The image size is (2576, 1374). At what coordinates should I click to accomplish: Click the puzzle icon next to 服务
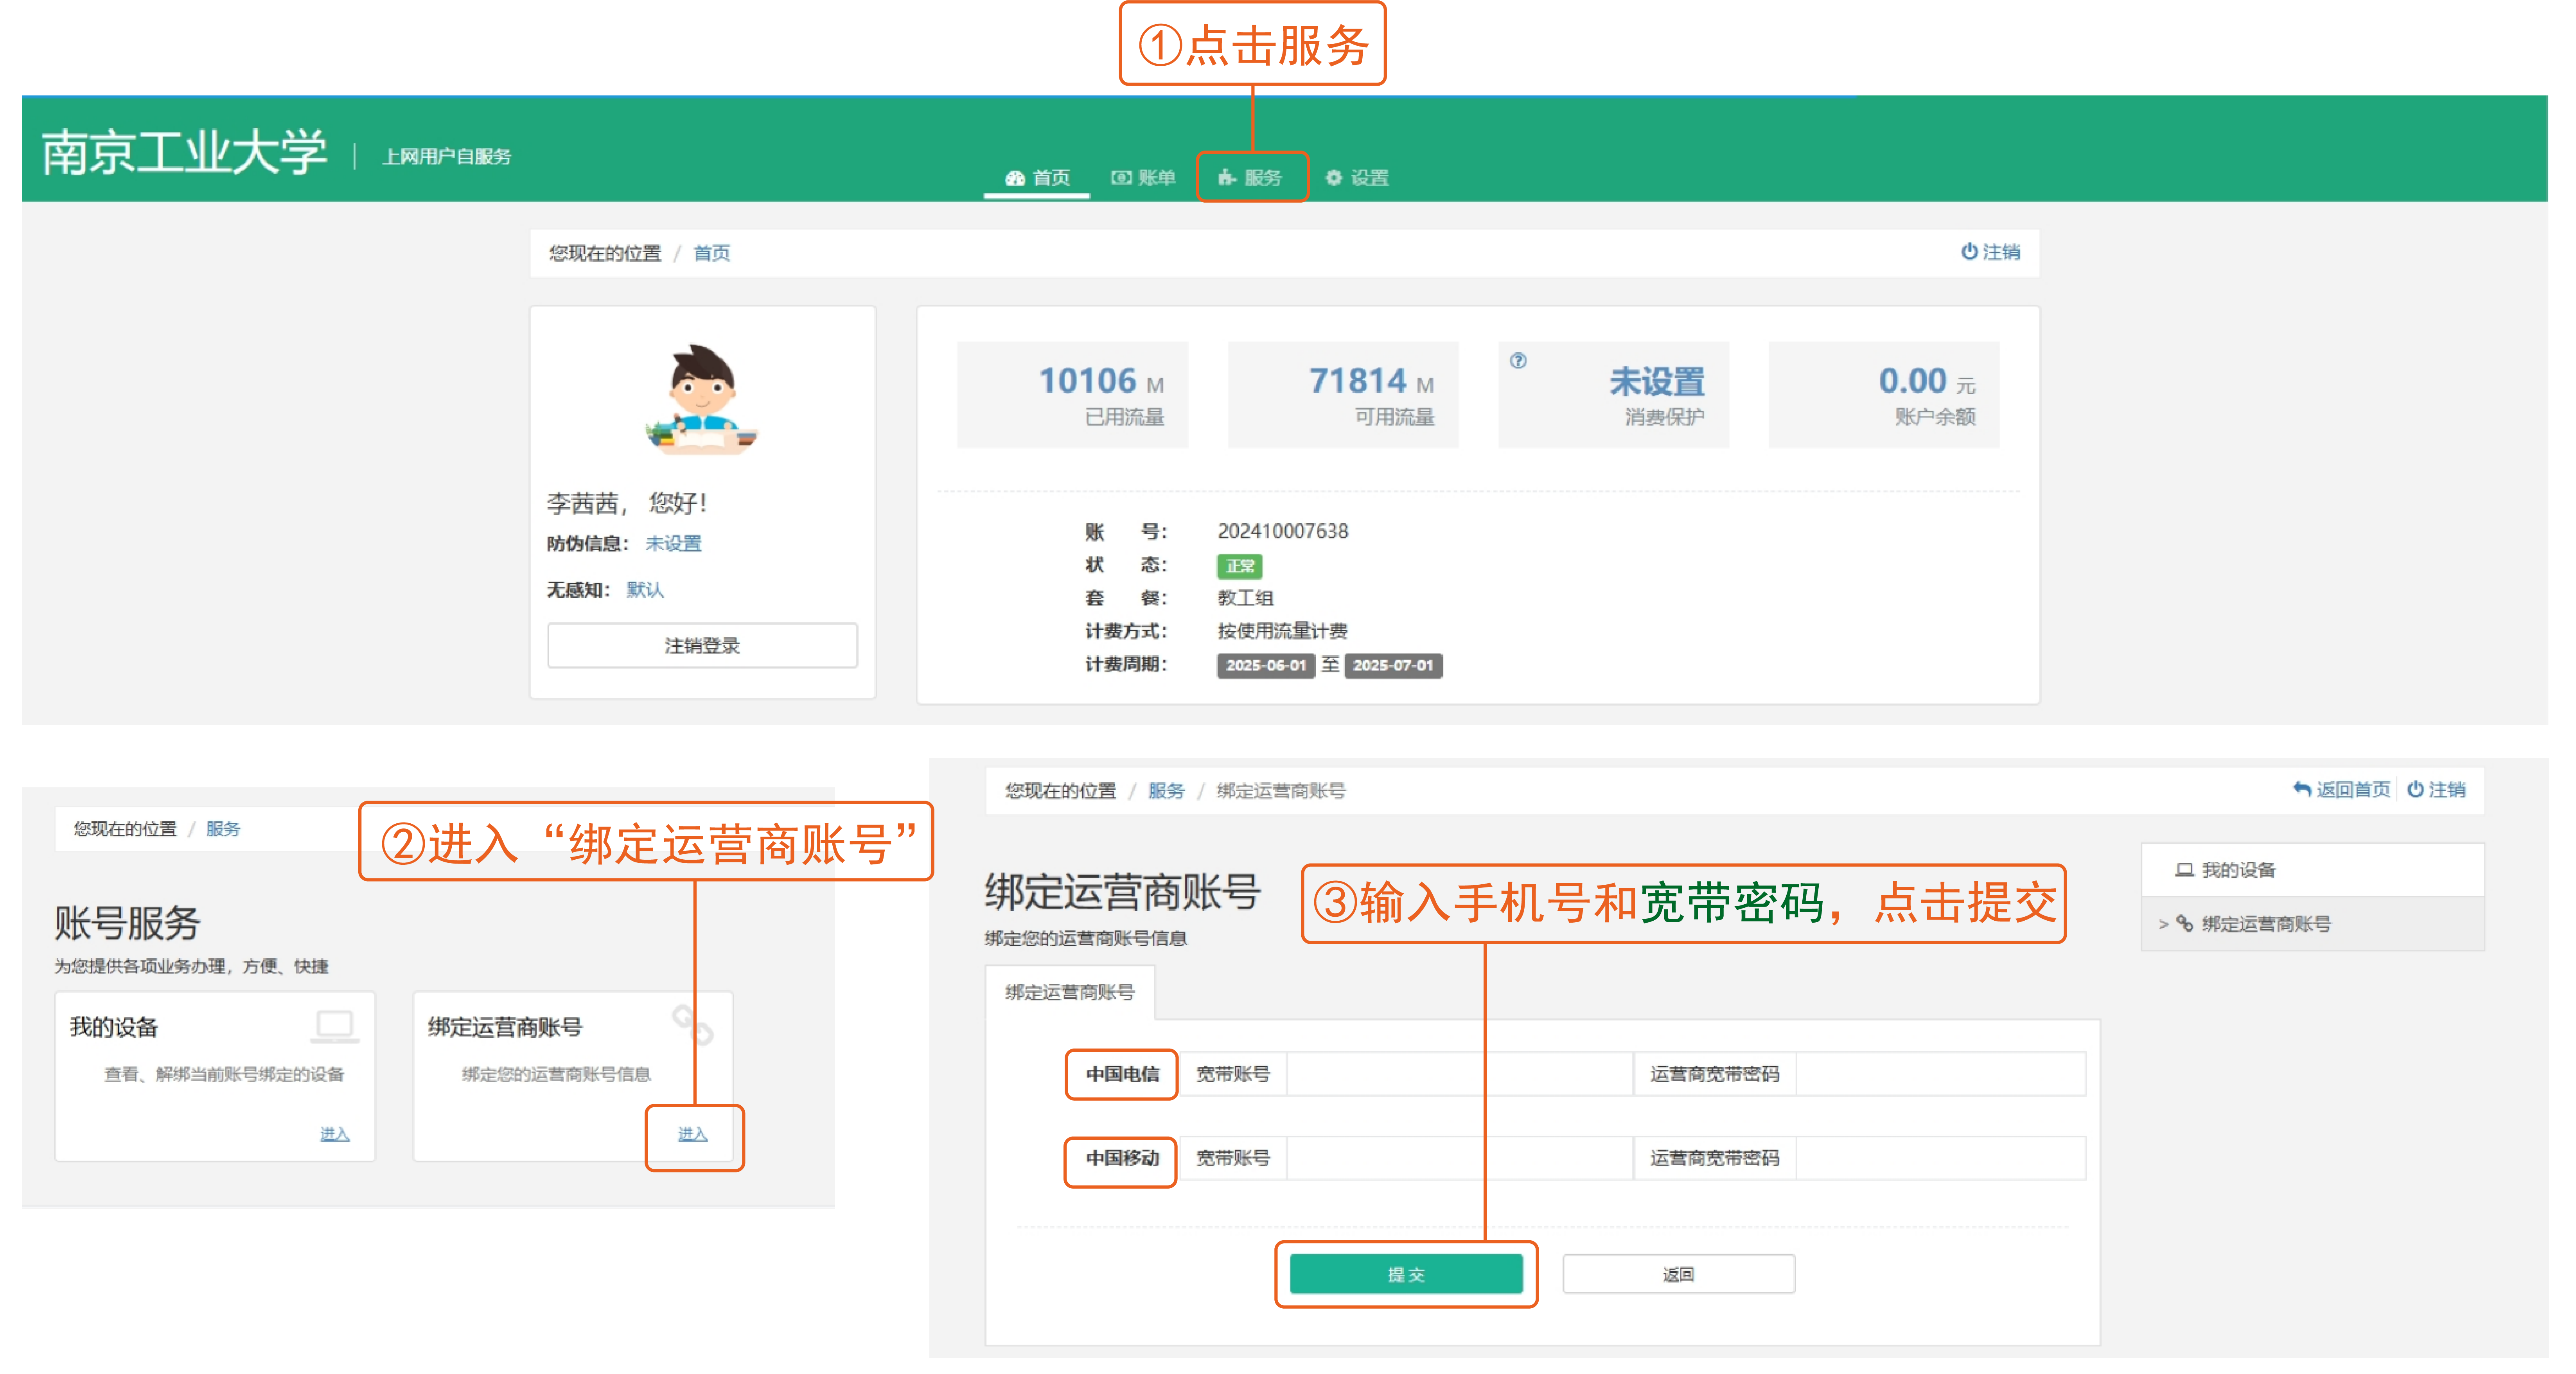(1227, 178)
